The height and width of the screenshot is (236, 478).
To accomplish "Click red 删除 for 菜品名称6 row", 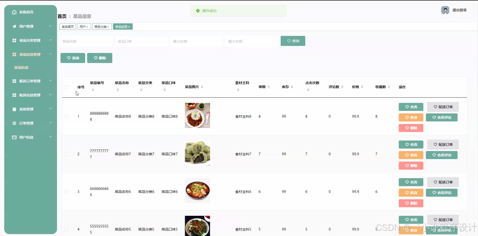I will [x=411, y=203].
